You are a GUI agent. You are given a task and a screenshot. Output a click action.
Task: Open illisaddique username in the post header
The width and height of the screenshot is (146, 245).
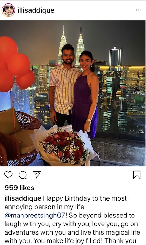pos(36,10)
